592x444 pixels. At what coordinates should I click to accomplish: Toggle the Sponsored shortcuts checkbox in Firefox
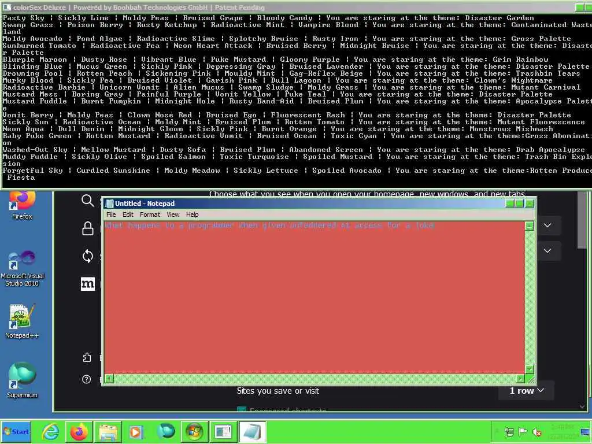[x=242, y=410]
